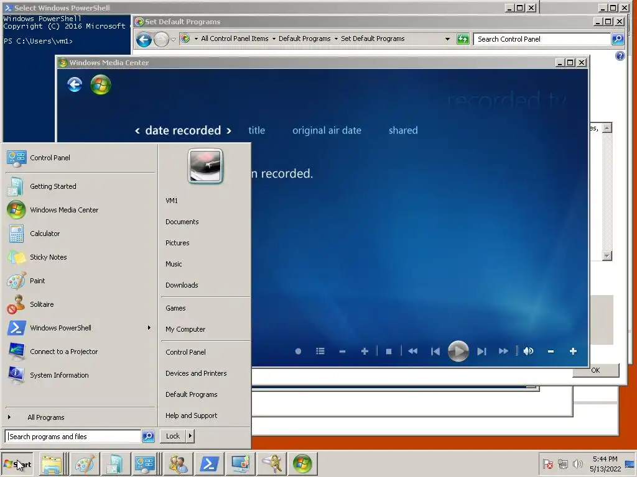Click the refresh button in Control Panel
Image resolution: width=637 pixels, height=477 pixels.
pos(463,39)
